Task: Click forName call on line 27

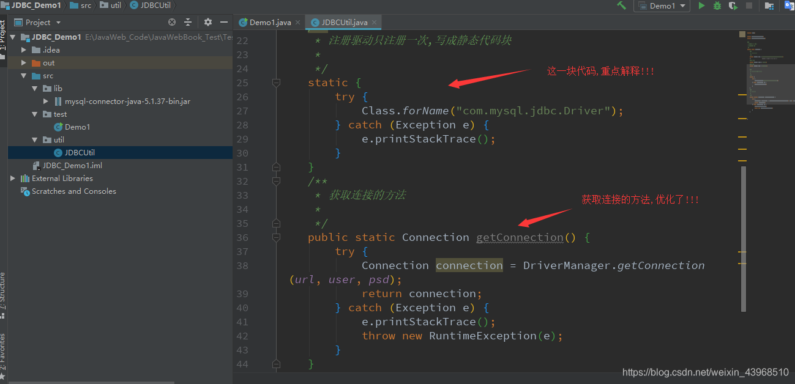Action: pos(425,111)
